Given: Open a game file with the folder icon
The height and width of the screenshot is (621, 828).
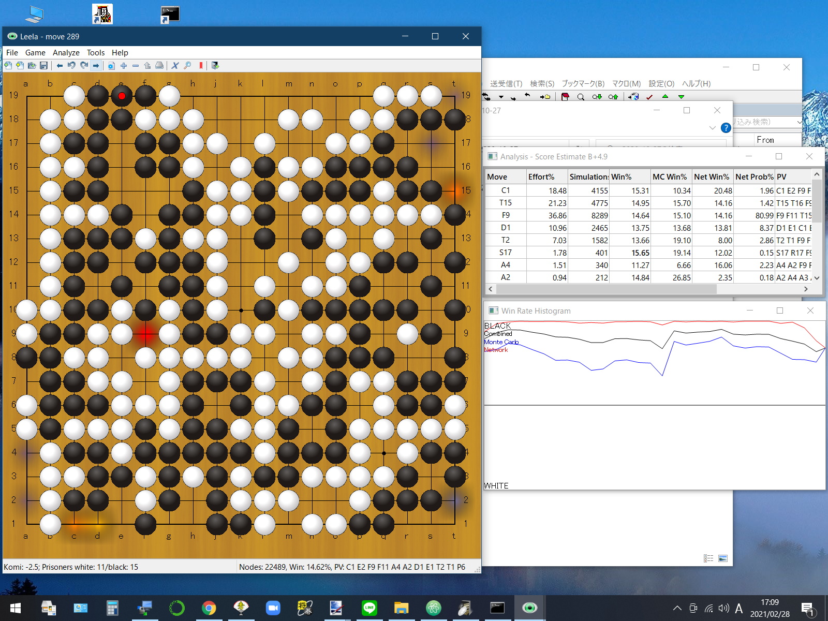Looking at the screenshot, I should pos(32,66).
